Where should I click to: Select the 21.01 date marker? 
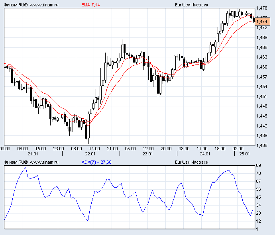33,154
